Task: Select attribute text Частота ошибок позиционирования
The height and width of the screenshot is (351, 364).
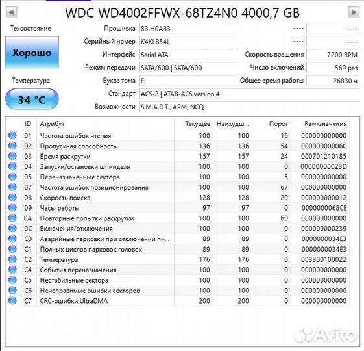Action: (x=94, y=187)
